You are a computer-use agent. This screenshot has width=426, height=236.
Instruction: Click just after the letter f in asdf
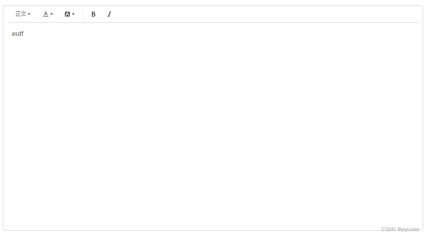click(x=24, y=34)
